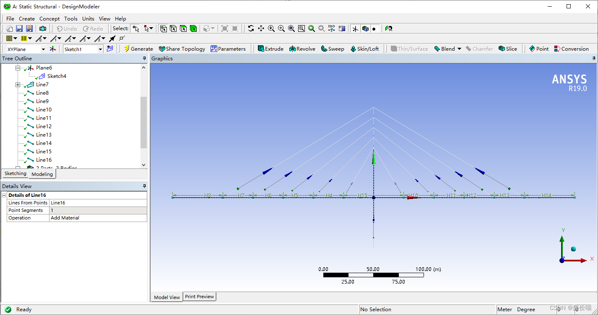
Task: Click the display vertices square icon
Action: (x=122, y=39)
